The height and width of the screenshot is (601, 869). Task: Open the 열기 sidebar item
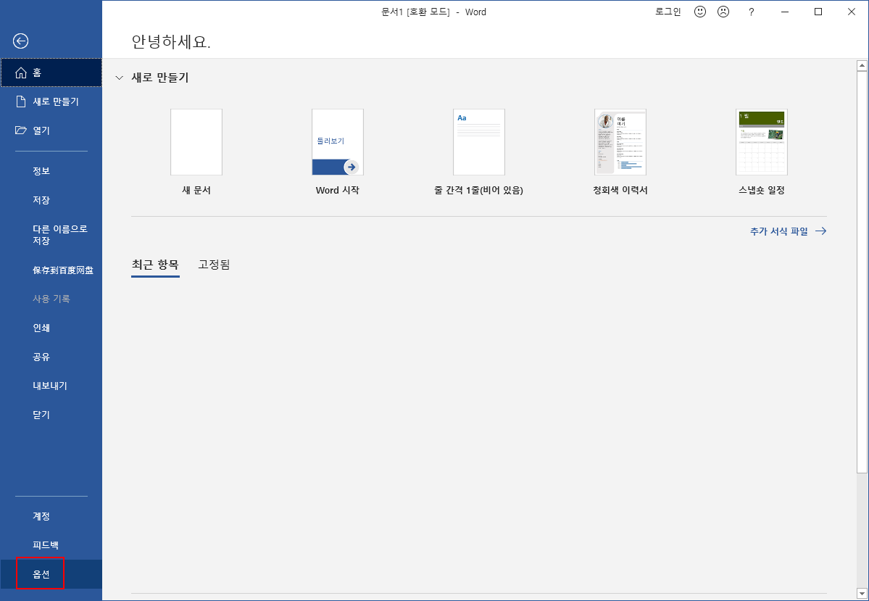(x=51, y=130)
